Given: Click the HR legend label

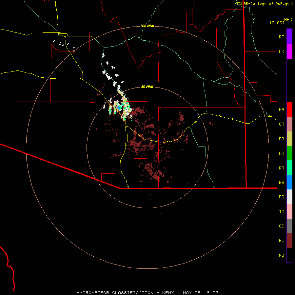Looking at the screenshot, I should pyautogui.click(x=281, y=153).
